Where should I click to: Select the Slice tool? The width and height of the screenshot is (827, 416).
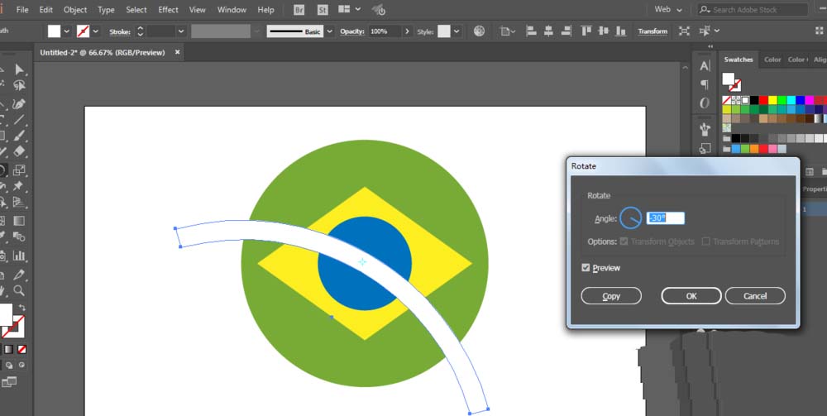pyautogui.click(x=20, y=275)
